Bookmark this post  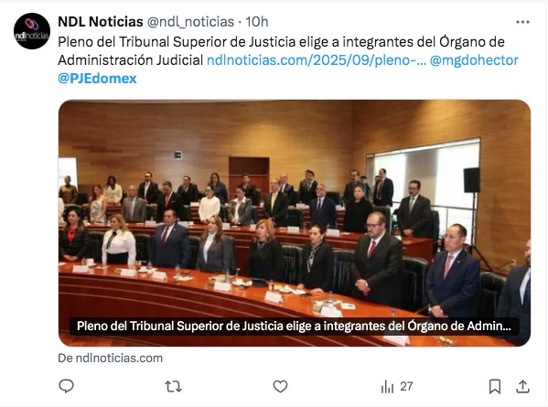click(x=495, y=386)
